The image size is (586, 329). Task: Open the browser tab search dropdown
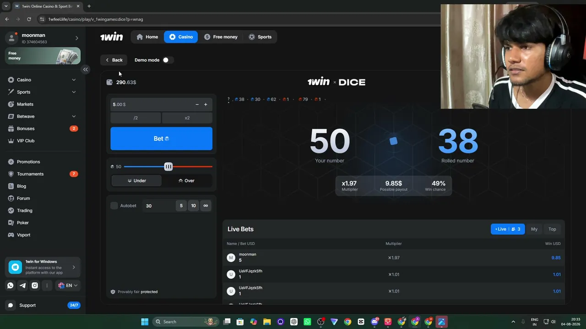pyautogui.click(x=6, y=6)
